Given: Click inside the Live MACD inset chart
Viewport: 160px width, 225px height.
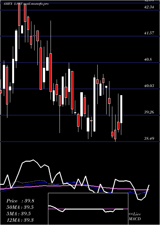Looking at the screenshot, I should coord(88,209).
